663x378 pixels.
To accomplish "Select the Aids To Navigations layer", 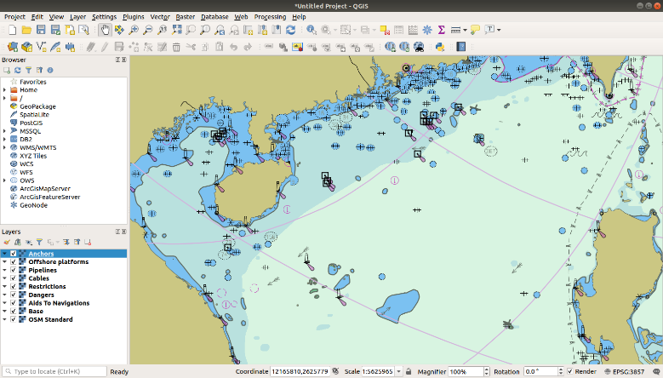I will tap(58, 303).
